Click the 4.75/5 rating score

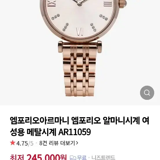point(25,143)
